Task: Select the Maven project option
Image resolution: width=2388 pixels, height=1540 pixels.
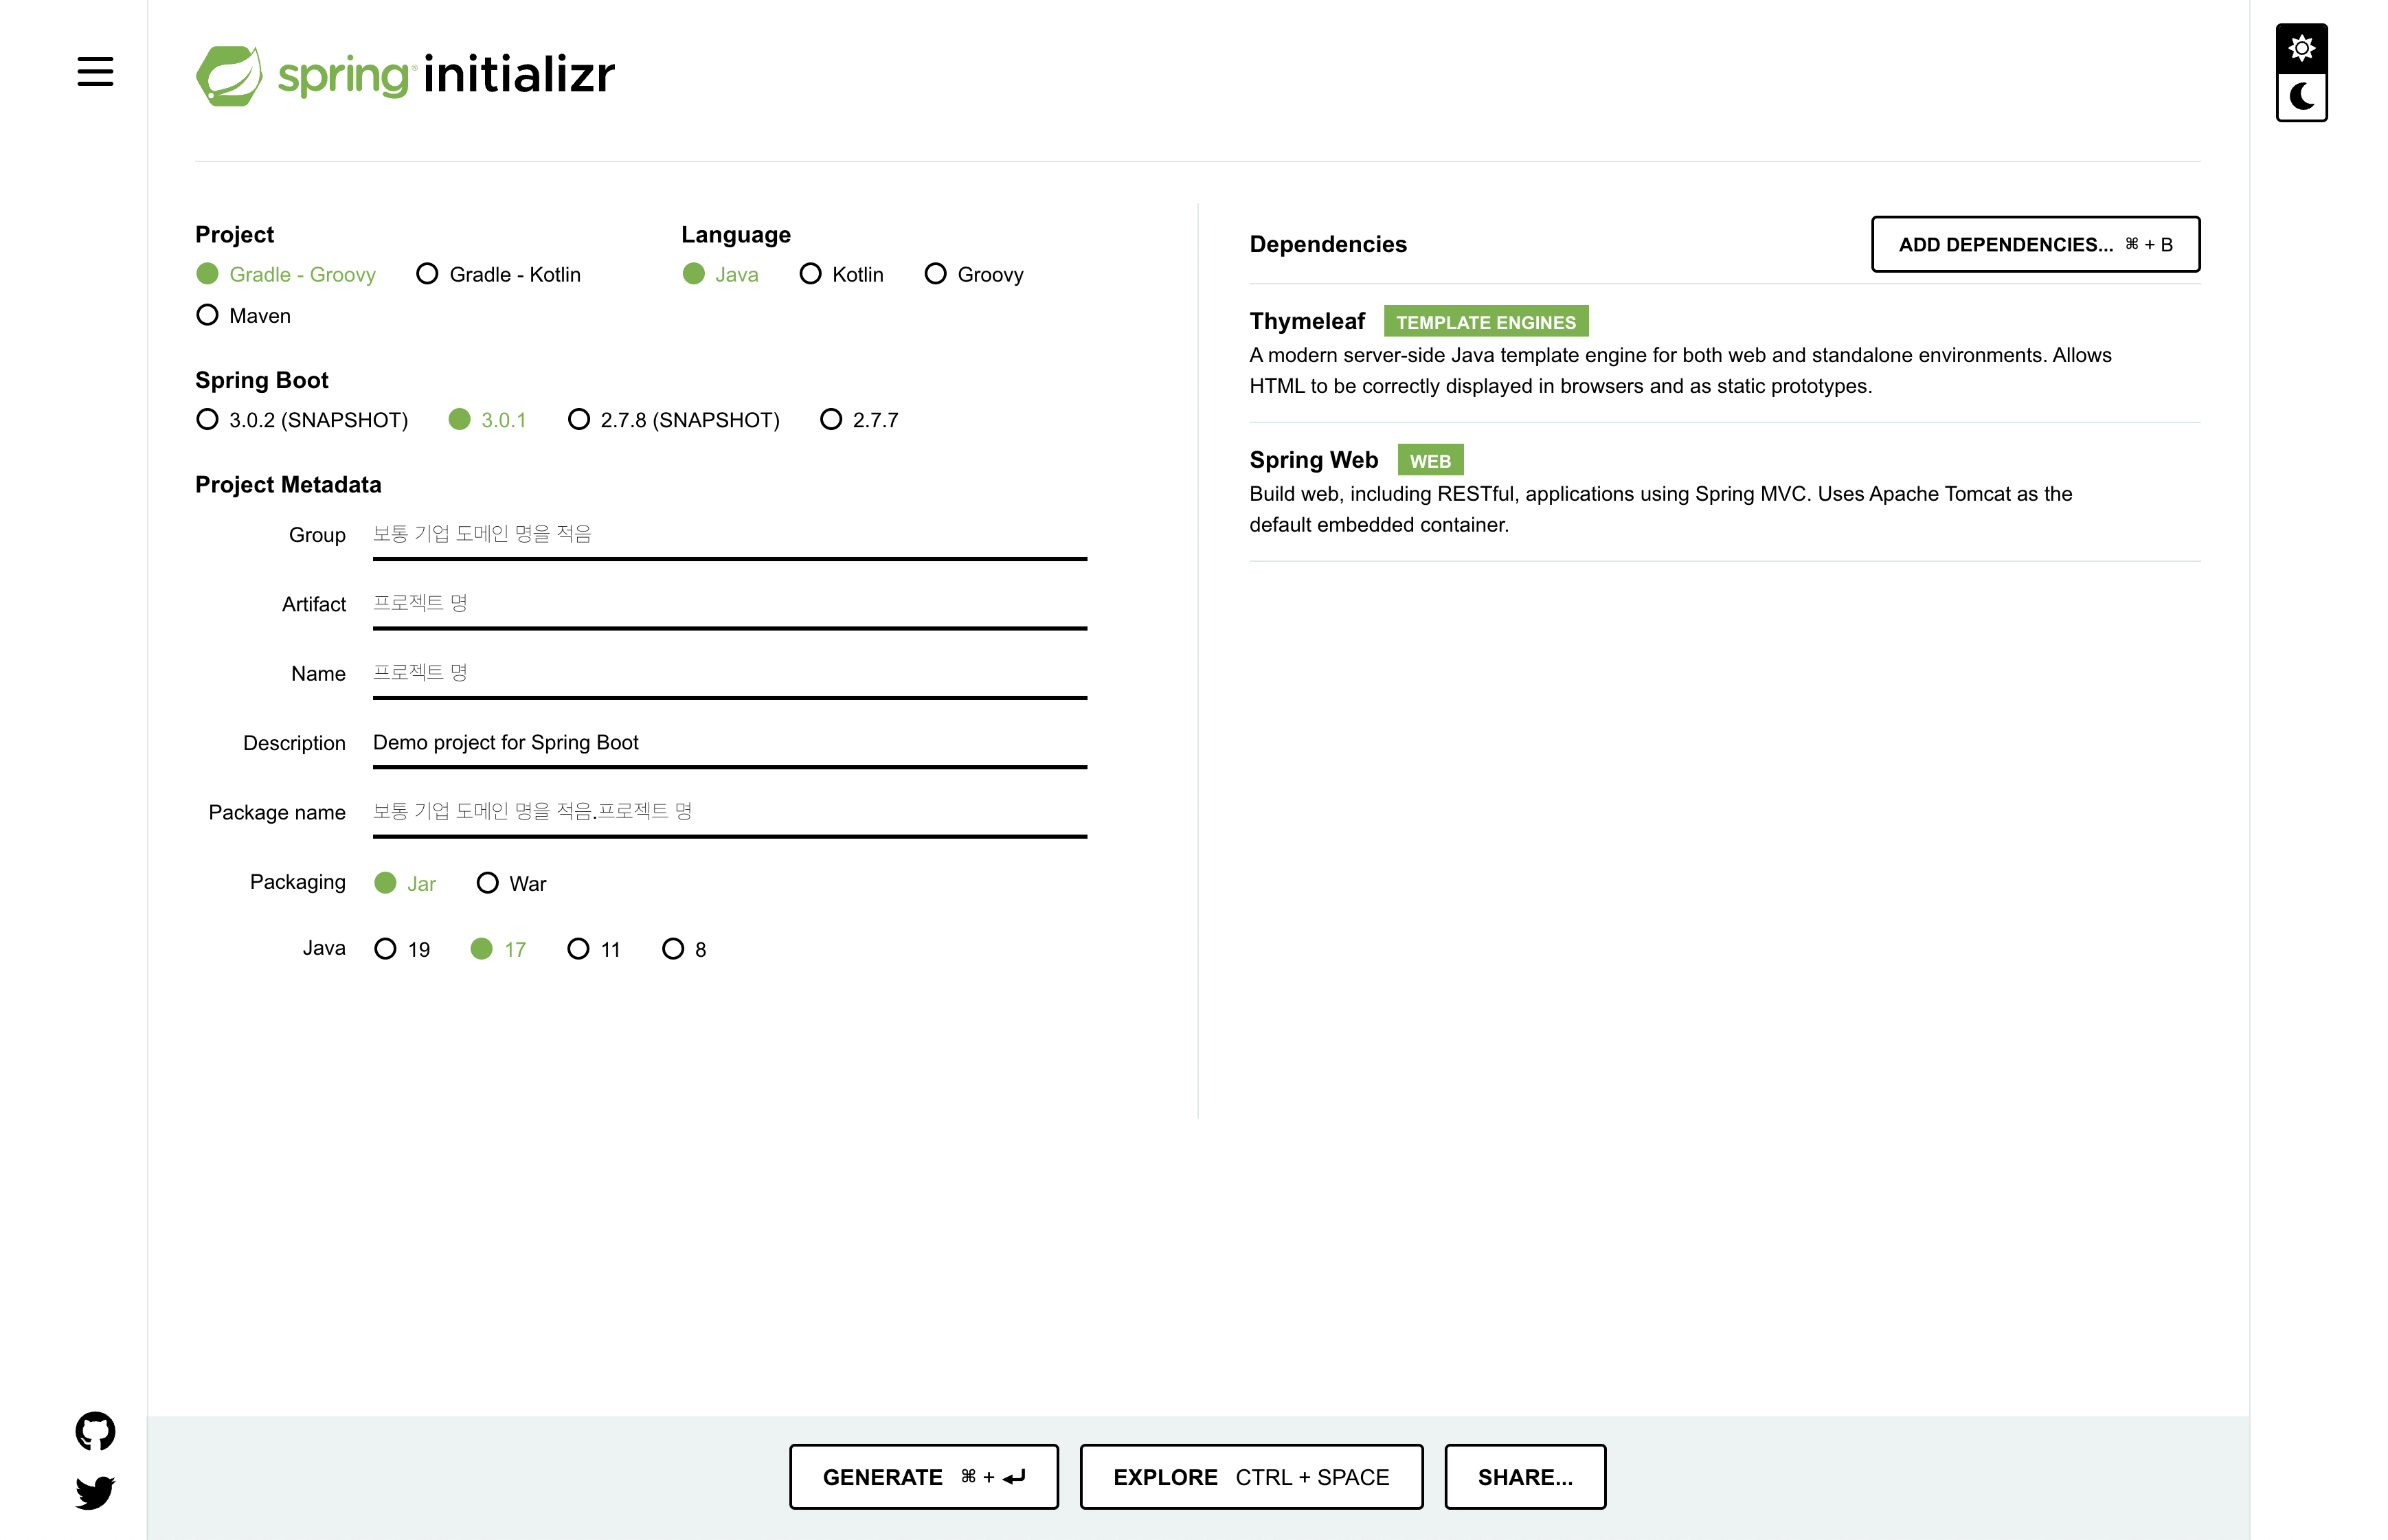Action: pyautogui.click(x=207, y=316)
